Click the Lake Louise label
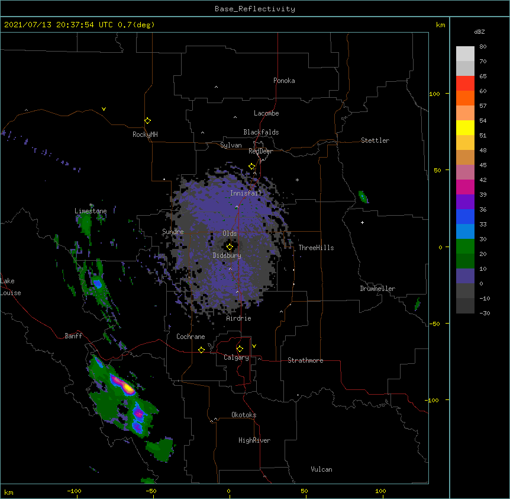 [x=11, y=287]
